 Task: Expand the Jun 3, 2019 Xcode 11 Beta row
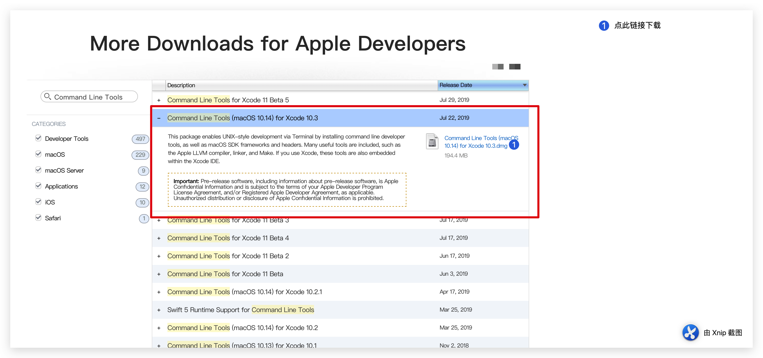[x=159, y=274]
